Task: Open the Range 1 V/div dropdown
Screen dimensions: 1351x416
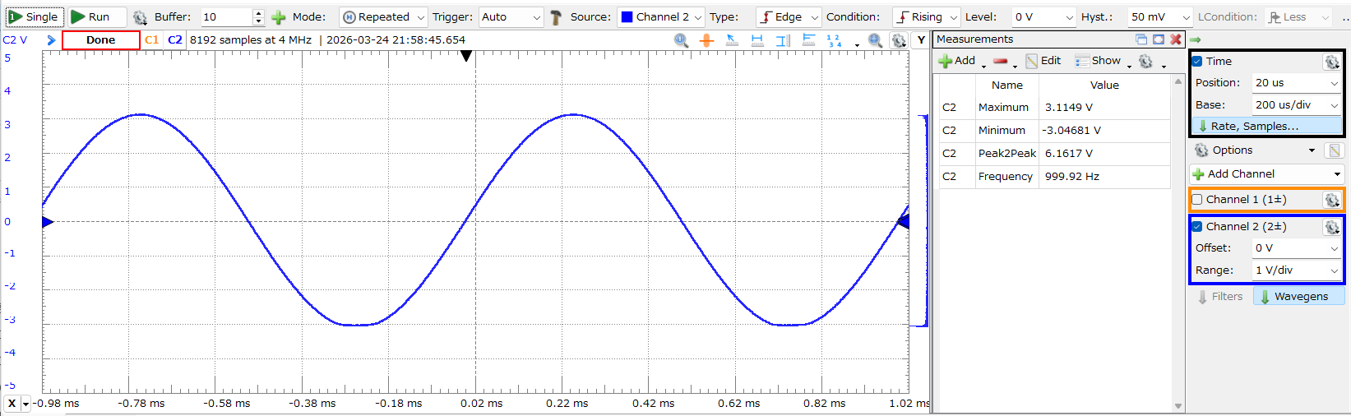Action: pyautogui.click(x=1296, y=270)
